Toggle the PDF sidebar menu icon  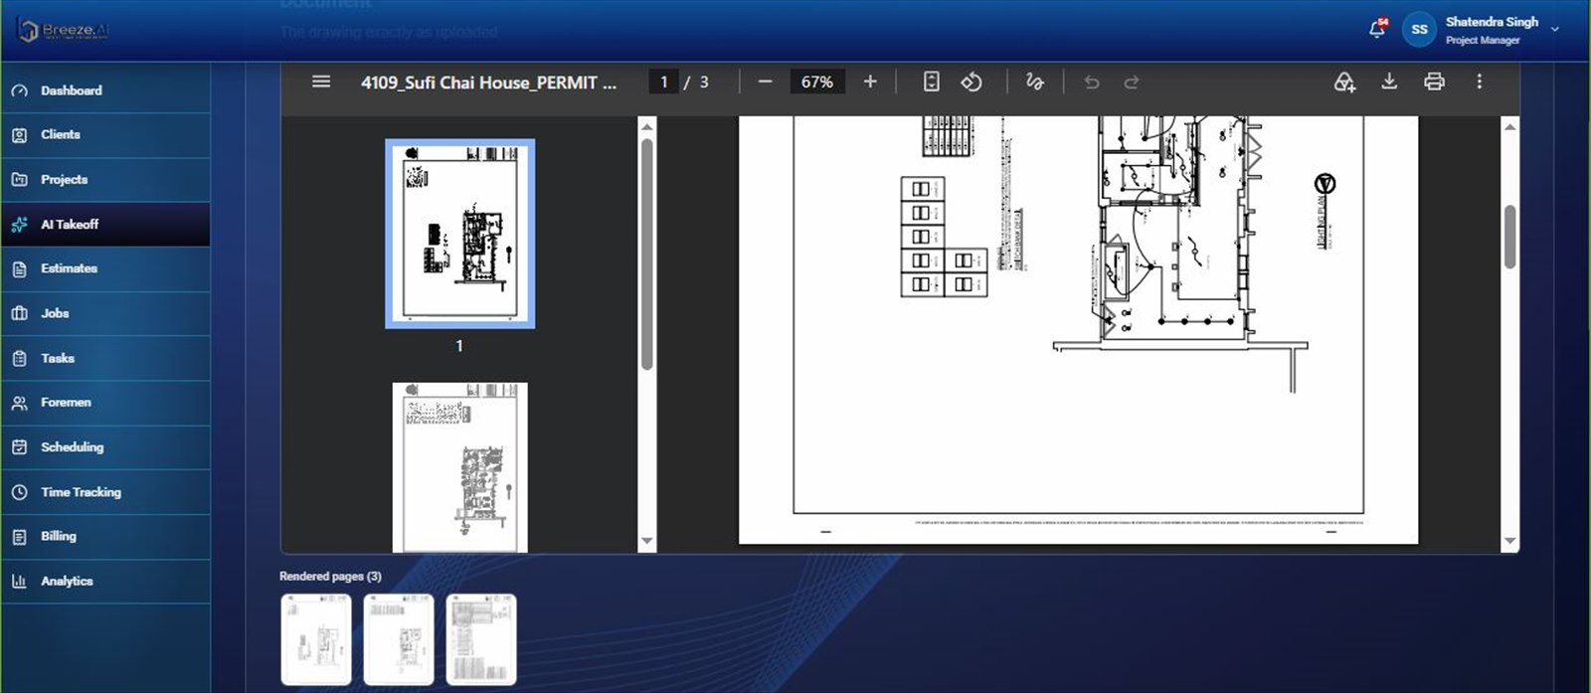pos(321,82)
